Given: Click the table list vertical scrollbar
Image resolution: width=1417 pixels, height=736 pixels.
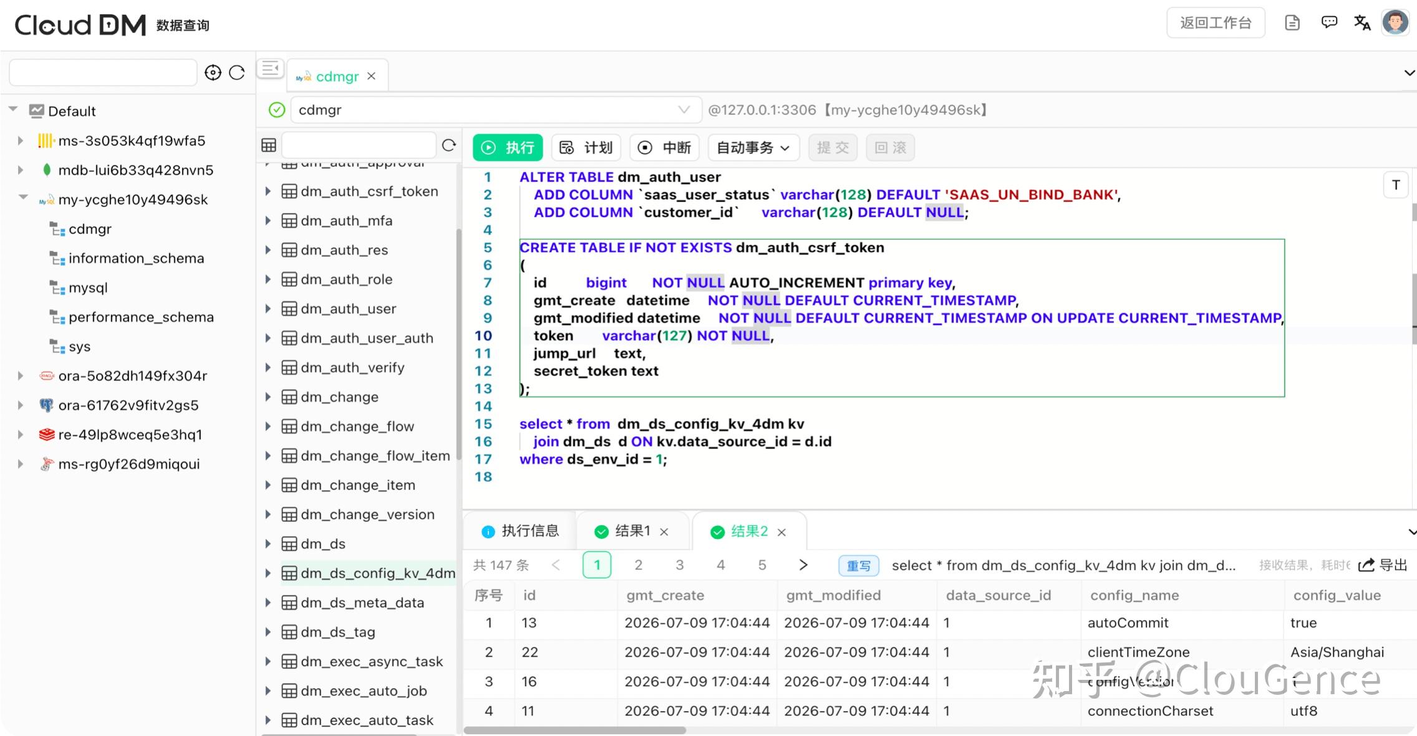Looking at the screenshot, I should pyautogui.click(x=459, y=344).
